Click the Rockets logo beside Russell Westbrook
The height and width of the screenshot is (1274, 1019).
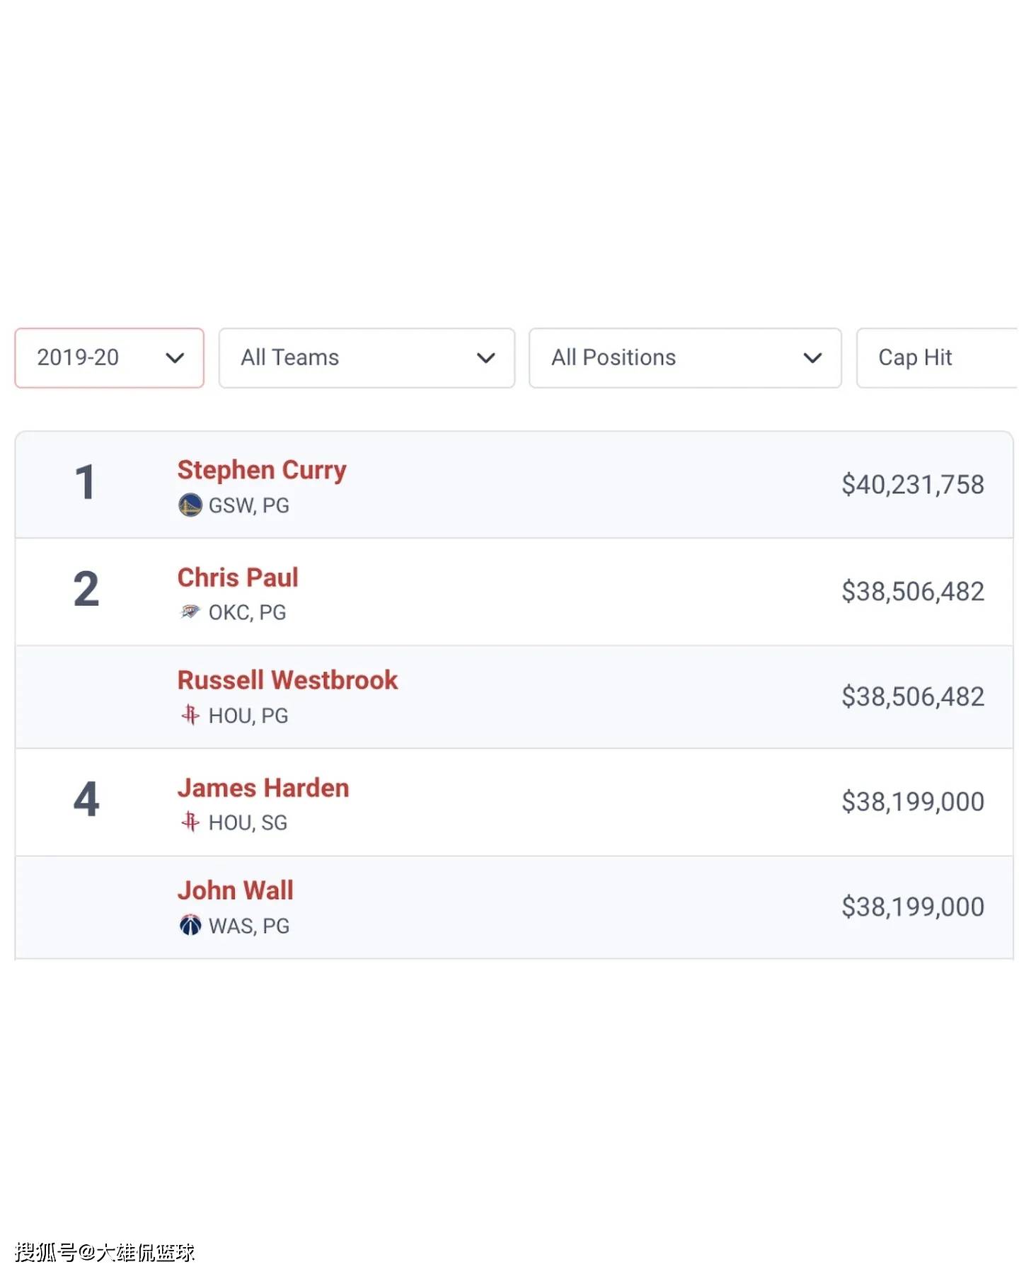pos(190,715)
